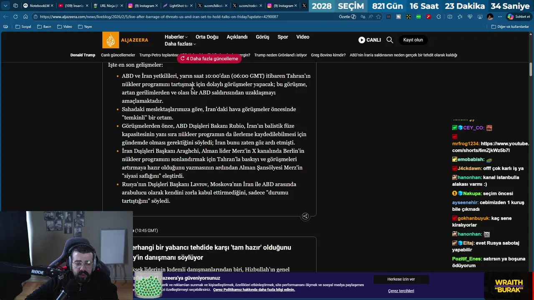Click the Herkese izin ver cookie button
534x300 pixels.
[401, 279]
